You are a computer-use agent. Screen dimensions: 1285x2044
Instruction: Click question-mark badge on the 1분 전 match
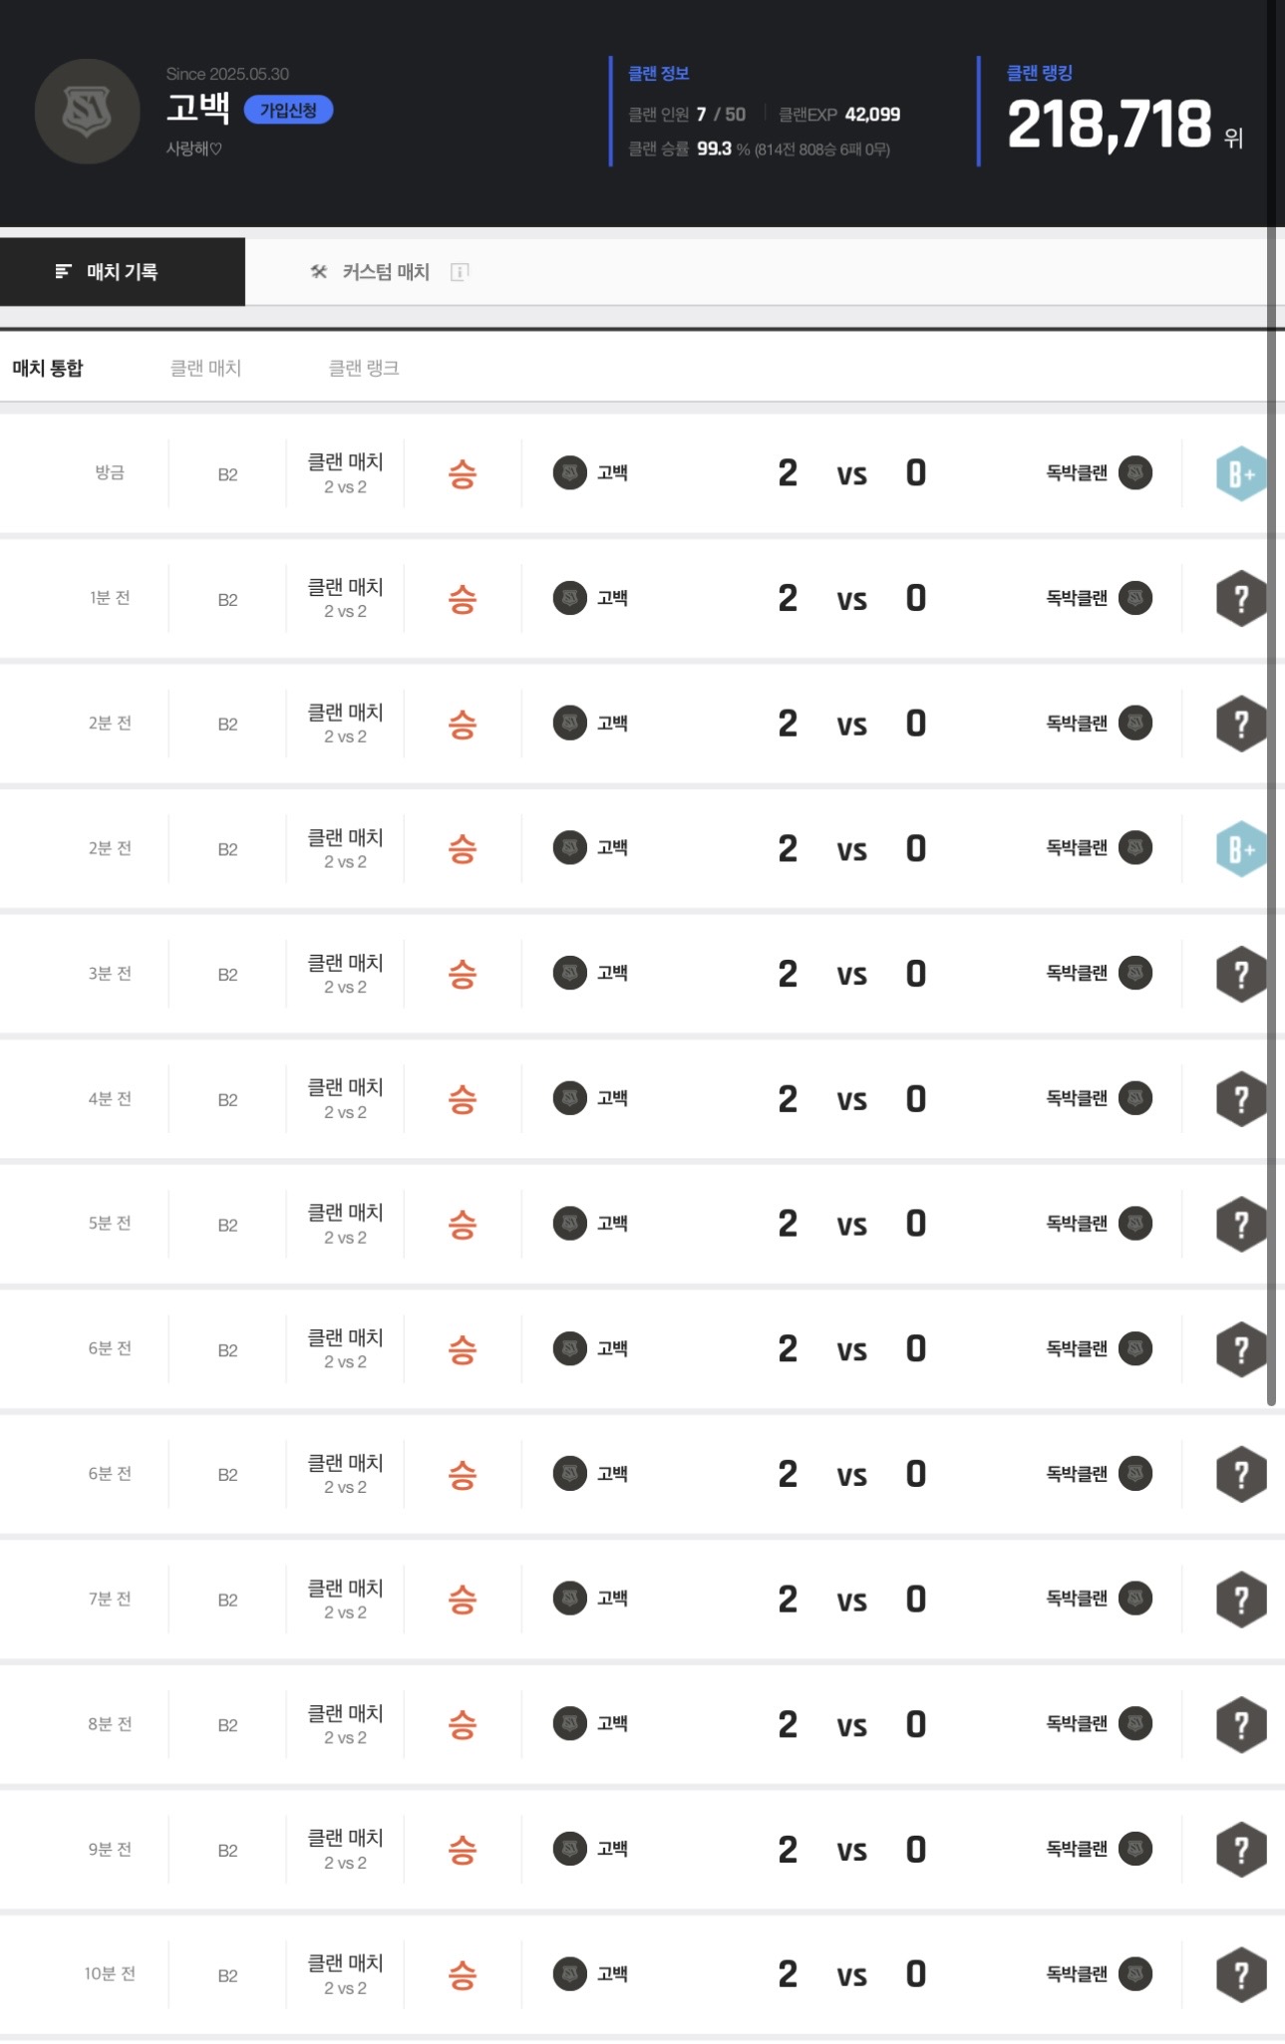(1240, 599)
